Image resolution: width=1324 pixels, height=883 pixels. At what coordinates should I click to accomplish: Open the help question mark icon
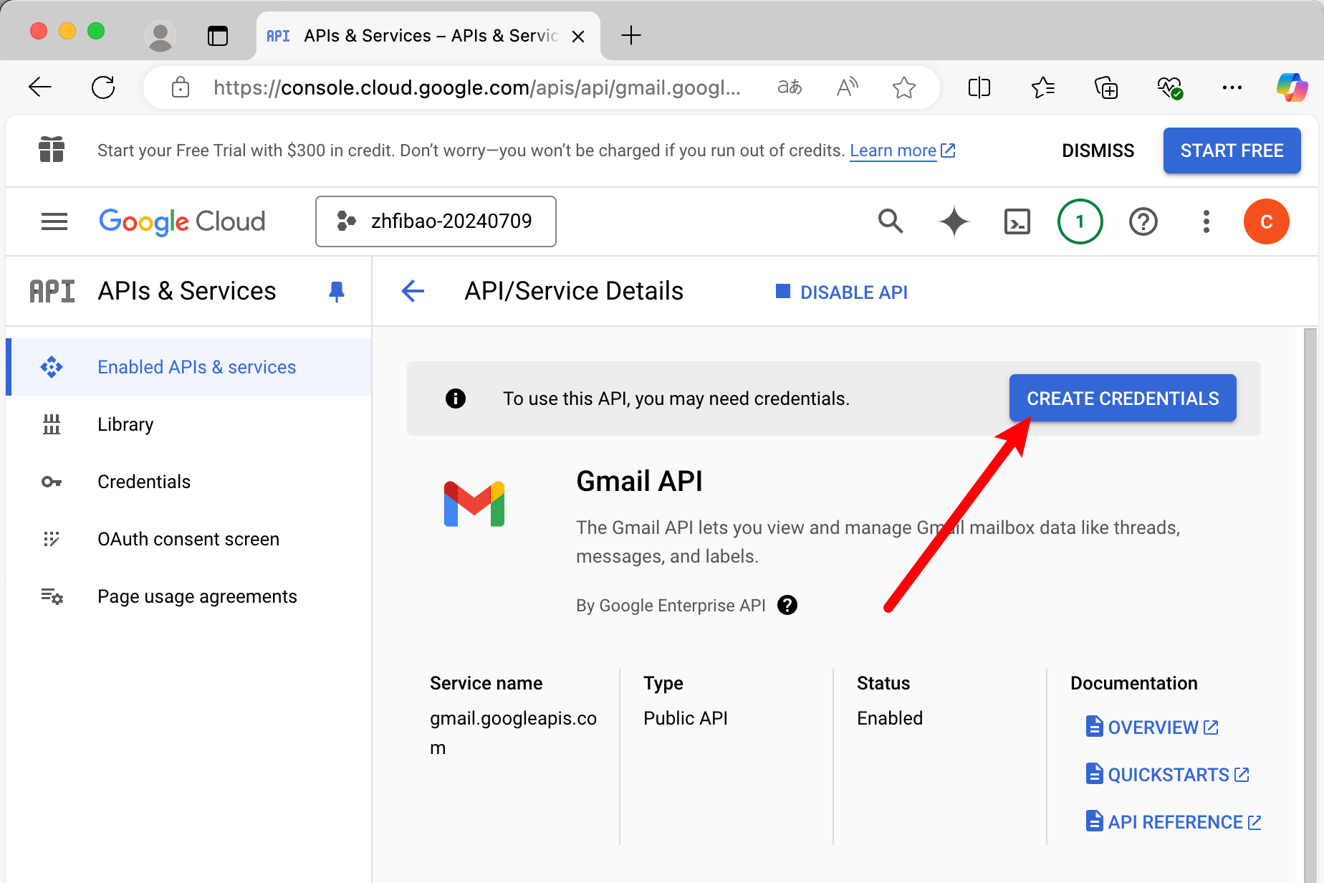[1143, 221]
